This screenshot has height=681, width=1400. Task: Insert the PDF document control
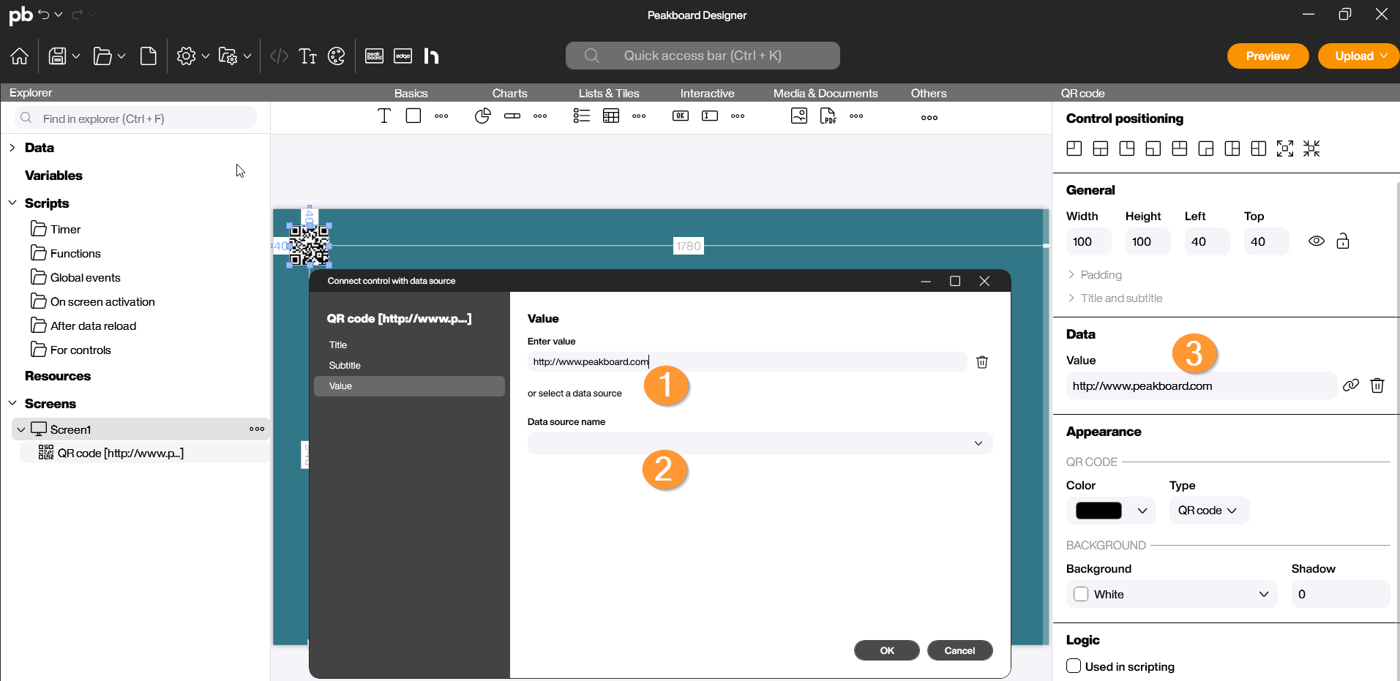[x=828, y=116]
